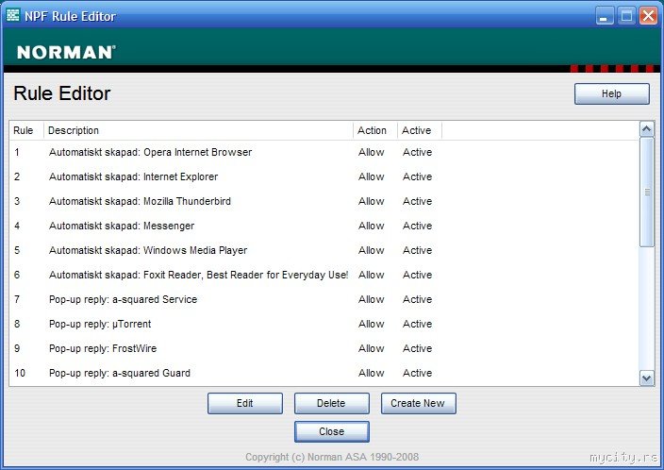Viewport: 664px width, 470px height.
Task: Click the Delete button
Action: (x=332, y=403)
